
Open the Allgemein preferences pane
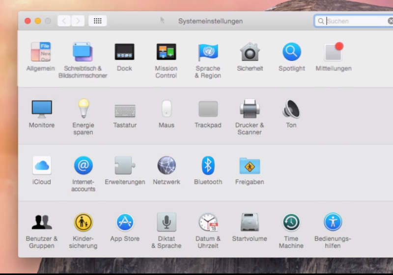(x=41, y=52)
